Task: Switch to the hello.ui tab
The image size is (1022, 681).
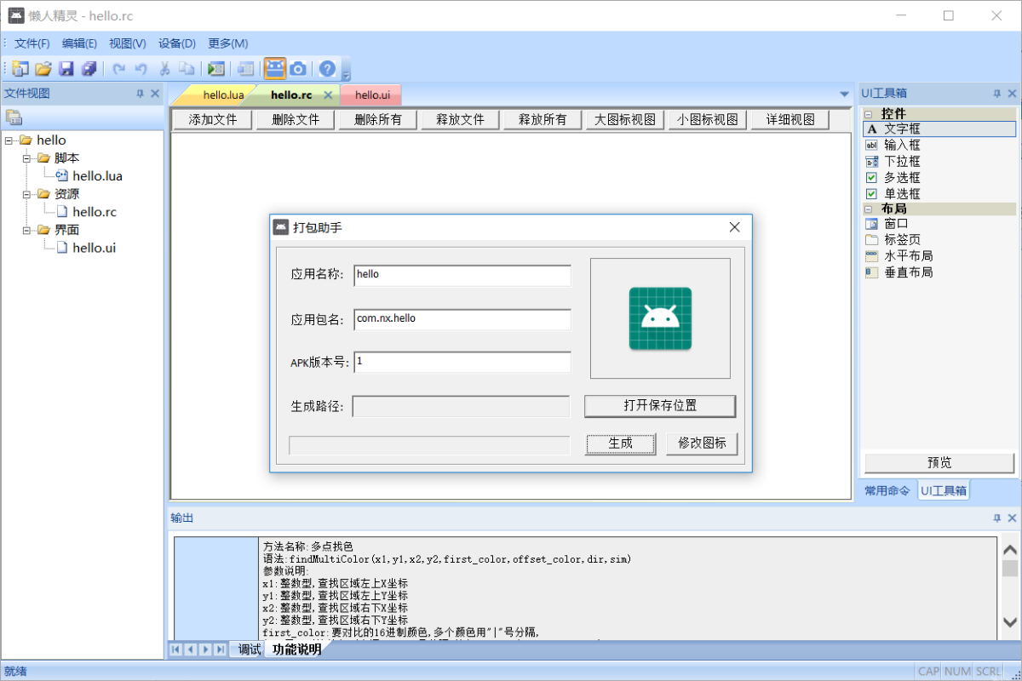Action: tap(372, 95)
